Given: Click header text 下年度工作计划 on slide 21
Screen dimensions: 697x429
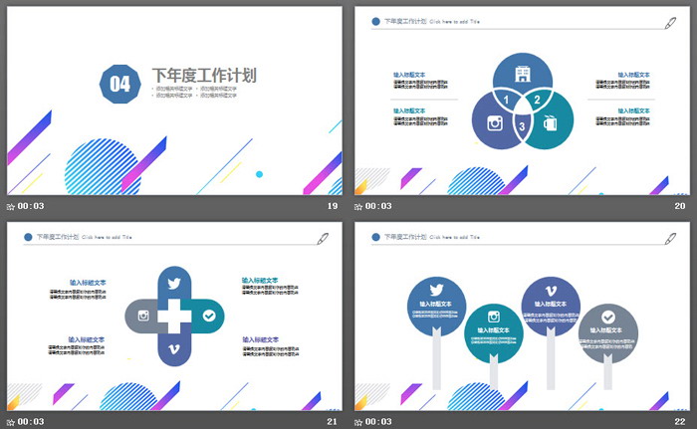Looking at the screenshot, I should point(58,237).
